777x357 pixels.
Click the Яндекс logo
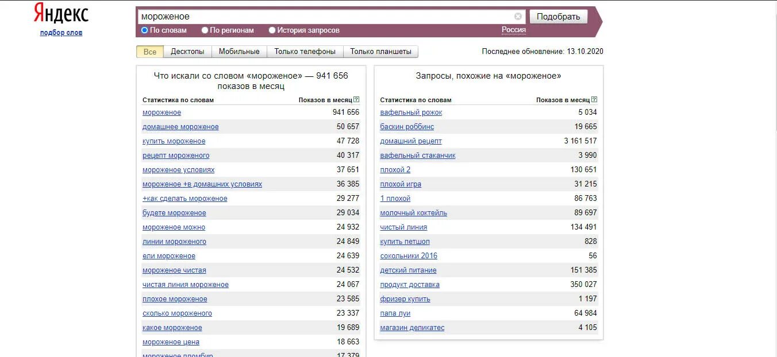(x=60, y=13)
